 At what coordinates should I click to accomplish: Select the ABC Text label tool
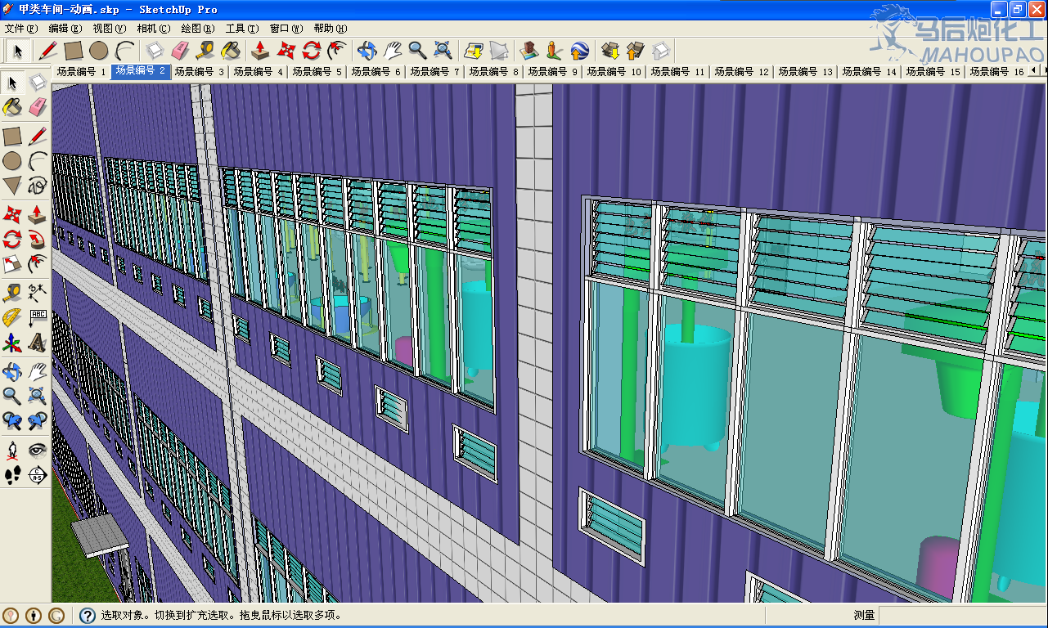click(x=37, y=317)
